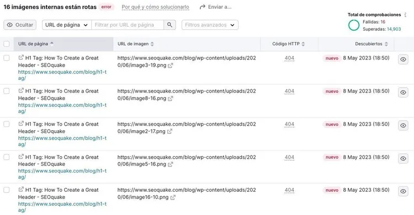Hide the image3-19.png row with eye icon

[x=403, y=60]
